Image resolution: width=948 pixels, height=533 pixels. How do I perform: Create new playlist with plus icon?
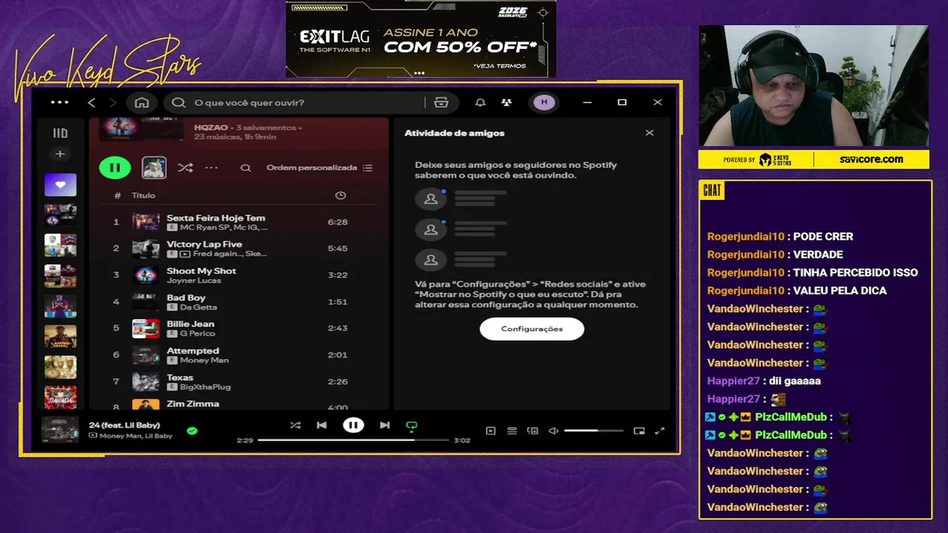[60, 154]
